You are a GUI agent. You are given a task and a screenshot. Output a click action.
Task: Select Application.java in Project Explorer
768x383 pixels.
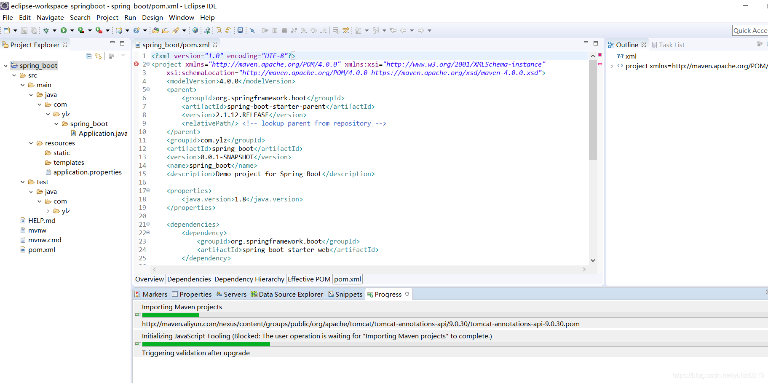(99, 134)
